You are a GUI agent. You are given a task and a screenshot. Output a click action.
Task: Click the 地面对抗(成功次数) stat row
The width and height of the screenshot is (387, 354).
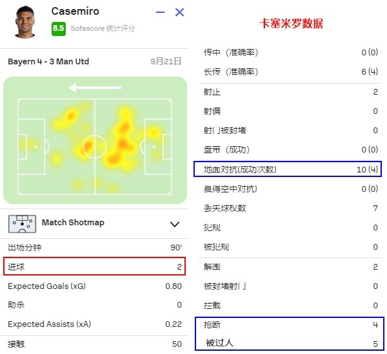pyautogui.click(x=288, y=169)
